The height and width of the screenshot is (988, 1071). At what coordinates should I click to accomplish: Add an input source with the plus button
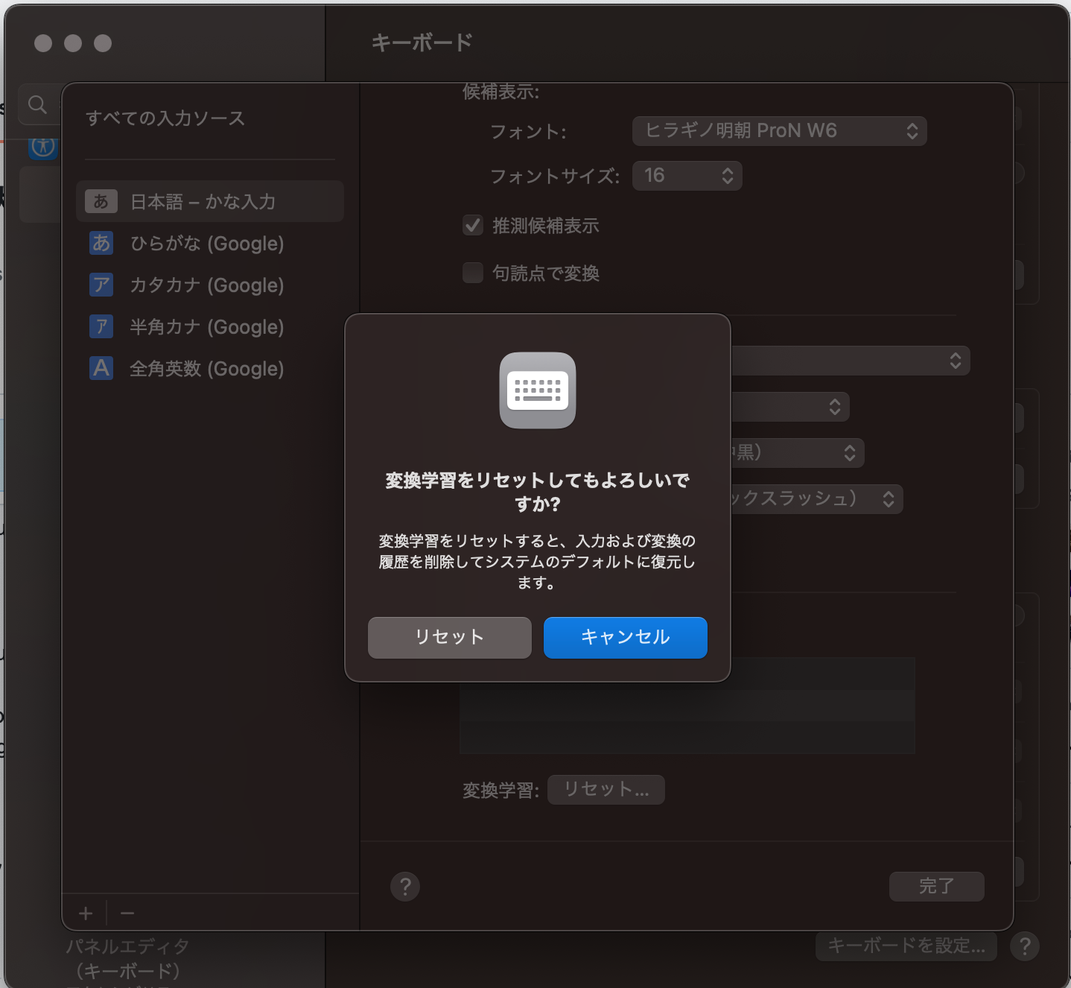click(86, 913)
